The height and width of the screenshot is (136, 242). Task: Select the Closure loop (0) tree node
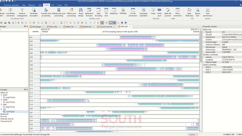point(6,121)
